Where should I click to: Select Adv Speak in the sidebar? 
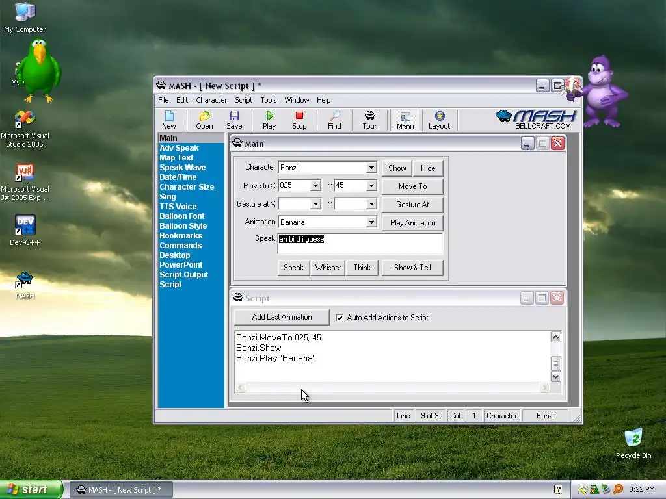pos(179,147)
